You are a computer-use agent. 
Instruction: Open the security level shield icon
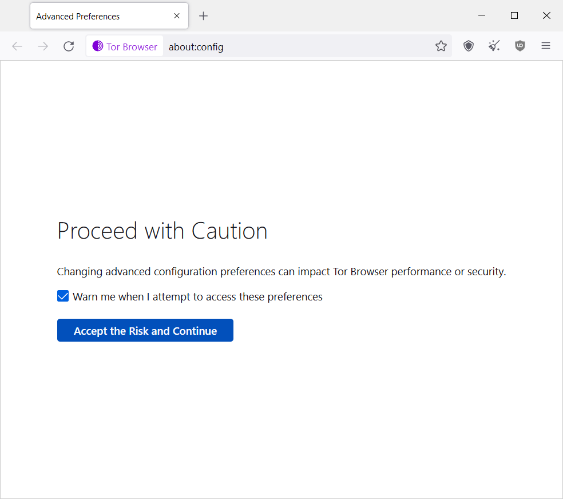pos(468,46)
